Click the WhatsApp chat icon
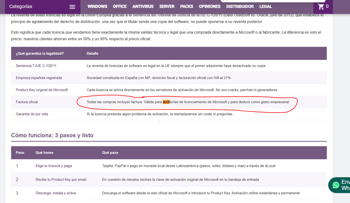Viewport: 350px width, 203px height. pos(336,185)
